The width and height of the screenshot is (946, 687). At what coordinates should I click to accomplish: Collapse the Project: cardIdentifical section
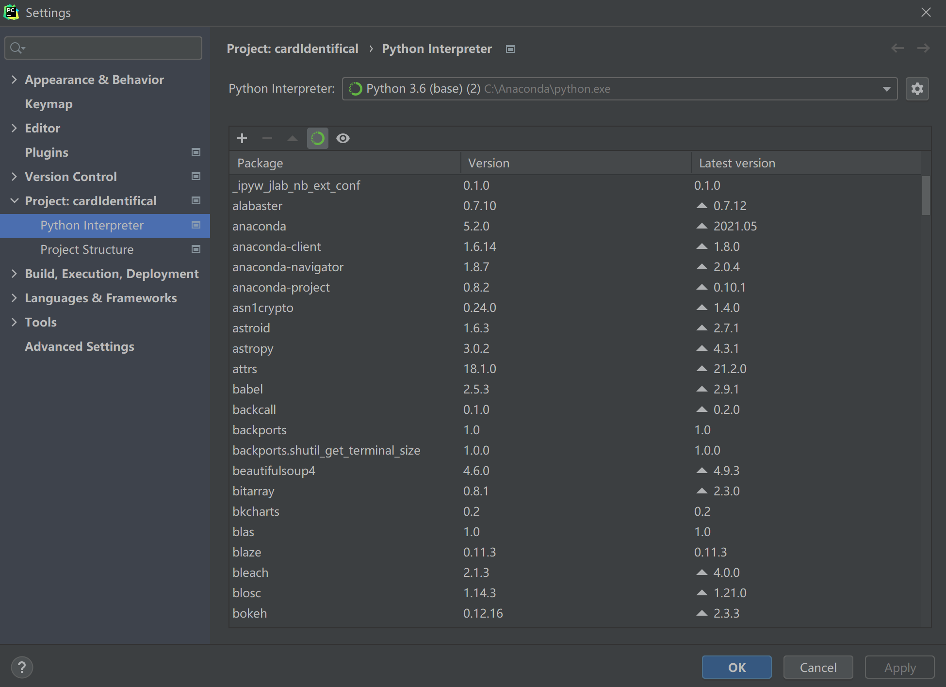(x=14, y=201)
